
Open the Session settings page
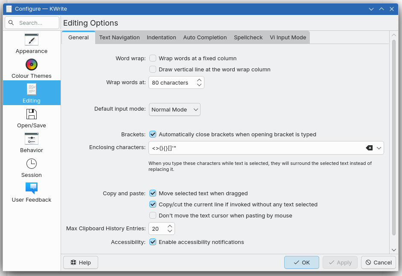coord(32,167)
